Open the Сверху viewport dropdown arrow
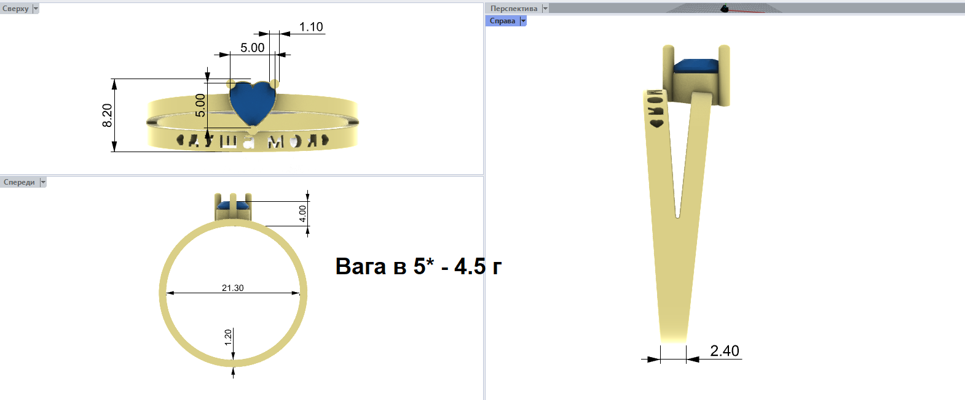The image size is (965, 400). (x=36, y=9)
